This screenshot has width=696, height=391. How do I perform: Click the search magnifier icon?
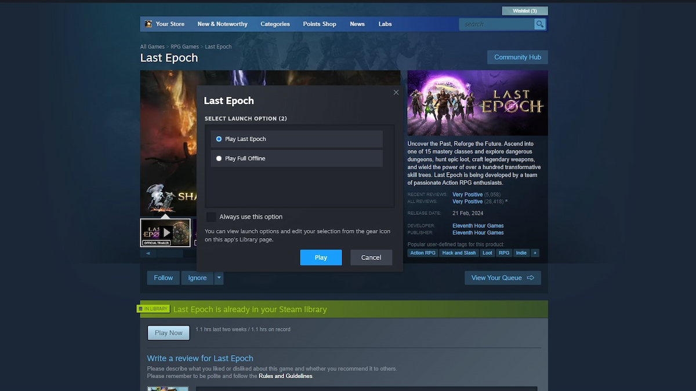(540, 24)
